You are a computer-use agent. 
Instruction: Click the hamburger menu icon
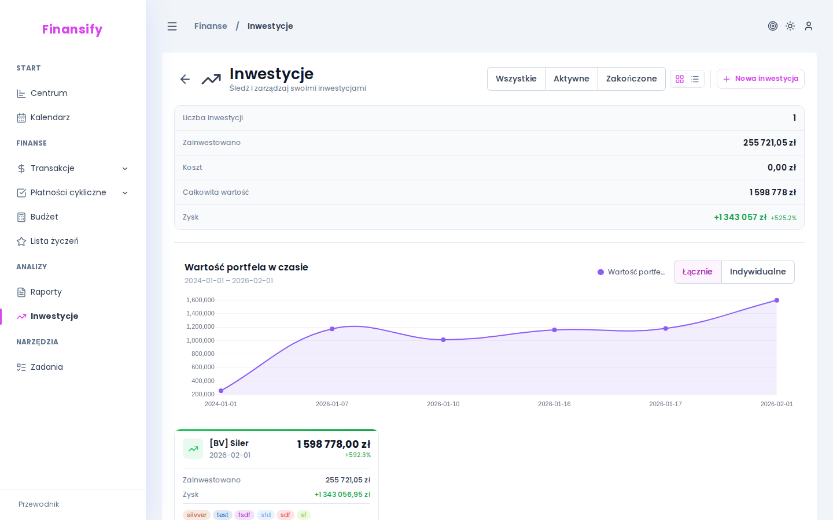pos(172,27)
